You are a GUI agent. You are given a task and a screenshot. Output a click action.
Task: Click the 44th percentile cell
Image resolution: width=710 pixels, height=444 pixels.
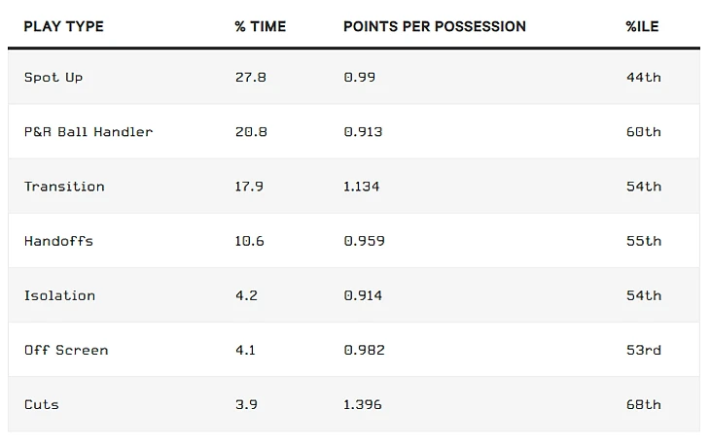coord(643,77)
